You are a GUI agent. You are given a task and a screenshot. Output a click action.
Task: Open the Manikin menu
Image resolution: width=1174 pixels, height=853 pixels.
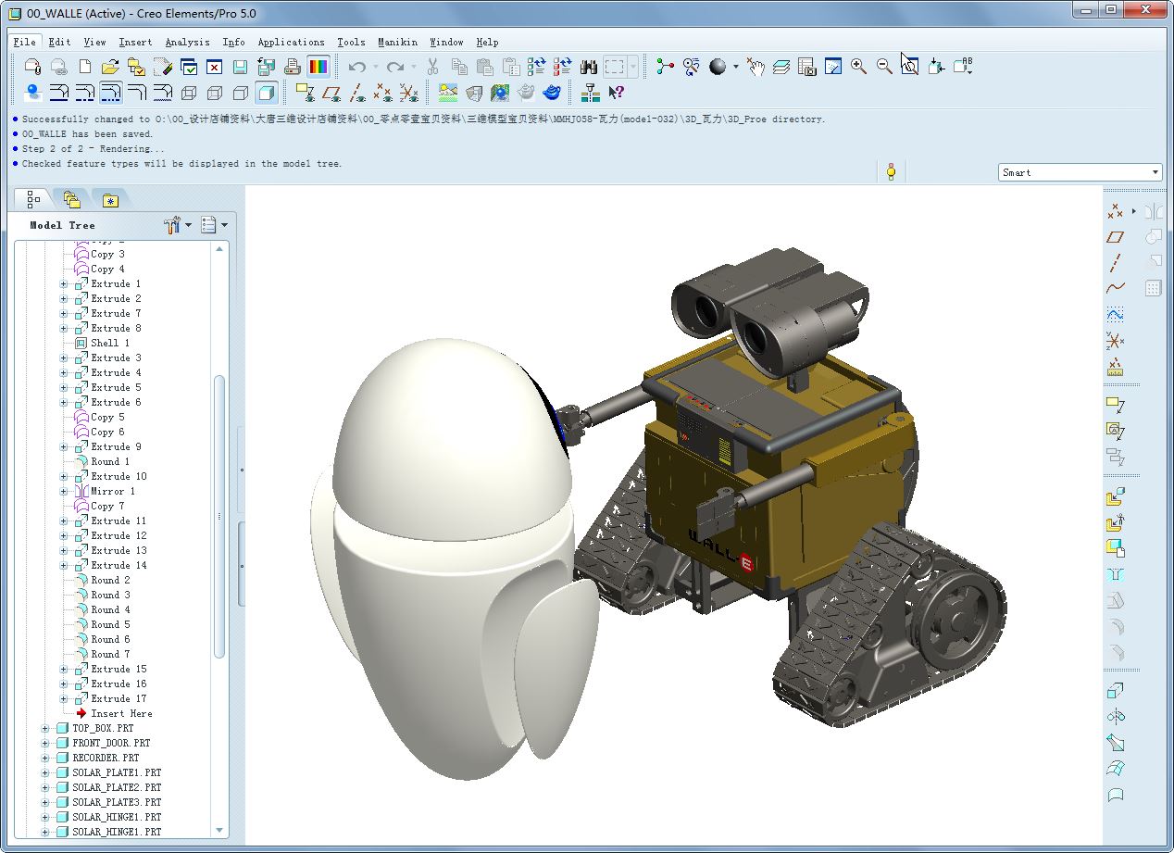click(x=398, y=42)
